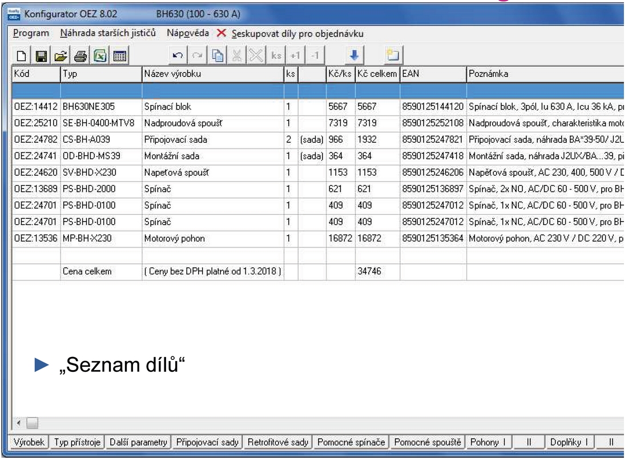Go to the Retrofitové sady tab
The width and height of the screenshot is (628, 461).
click(278, 442)
